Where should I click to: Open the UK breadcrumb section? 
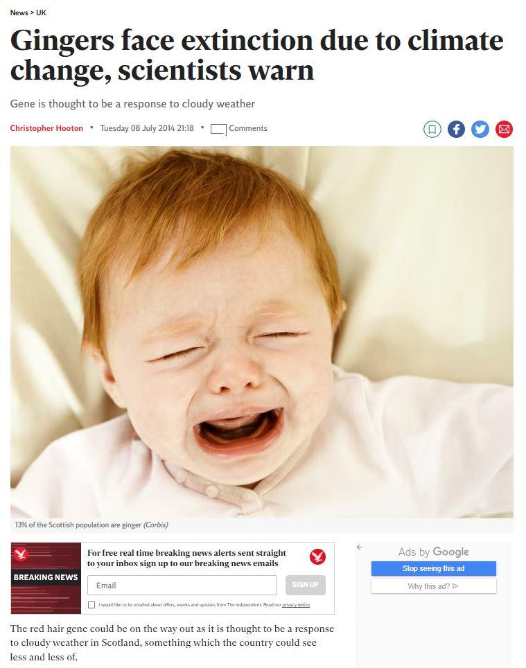[41, 12]
